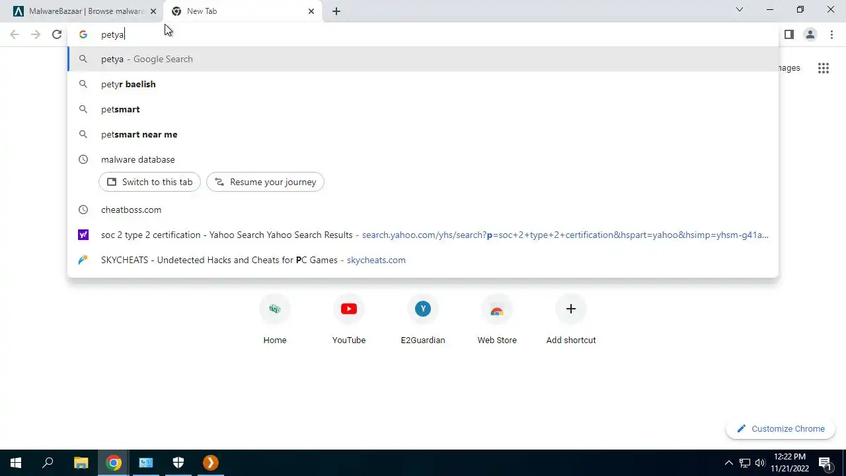Select petya - Google Search suggestion
This screenshot has height=476, width=846.
click(423, 59)
